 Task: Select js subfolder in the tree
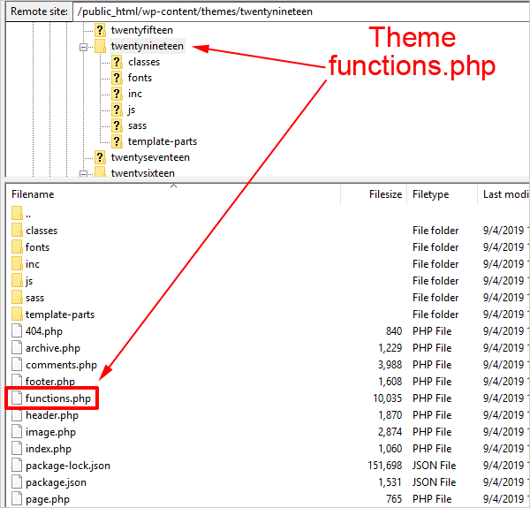tap(132, 110)
